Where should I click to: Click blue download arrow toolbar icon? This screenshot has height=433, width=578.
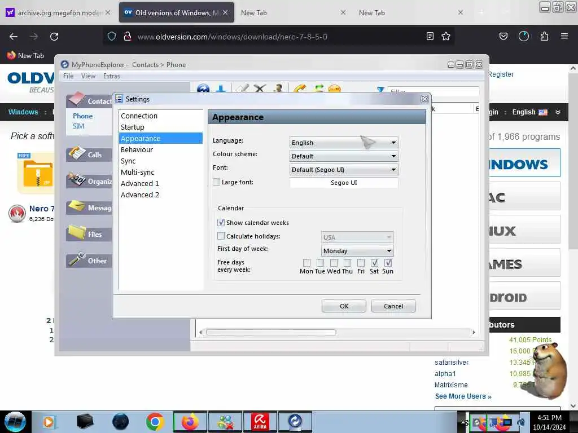pyautogui.click(x=221, y=89)
